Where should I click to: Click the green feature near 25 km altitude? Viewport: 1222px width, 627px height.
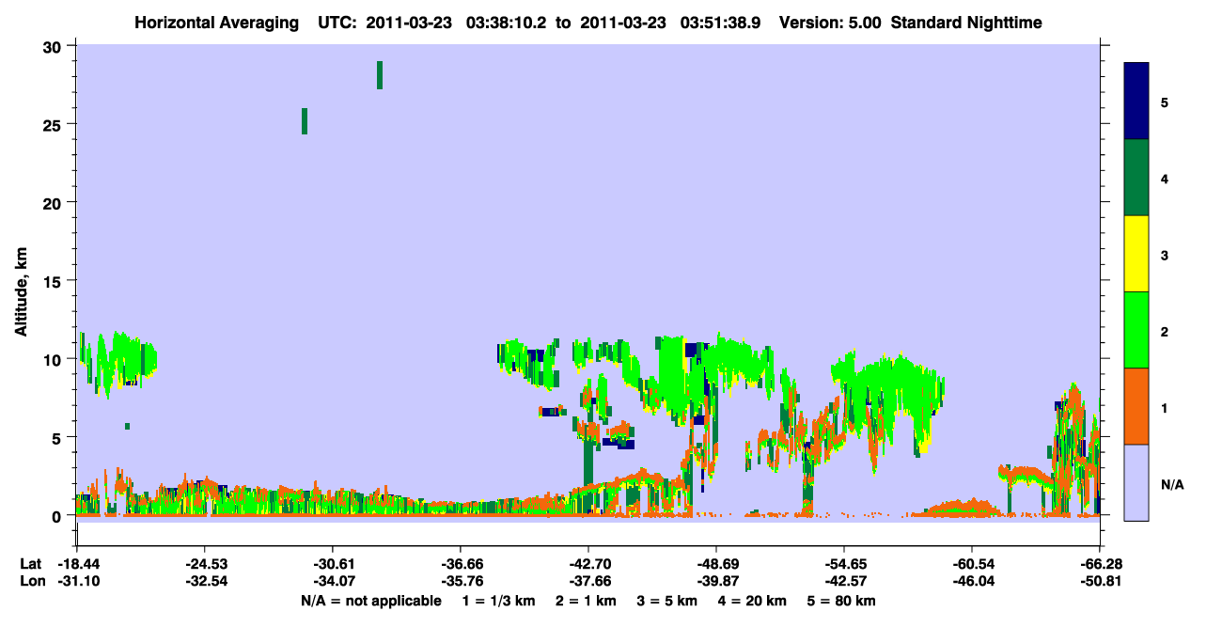(x=305, y=121)
